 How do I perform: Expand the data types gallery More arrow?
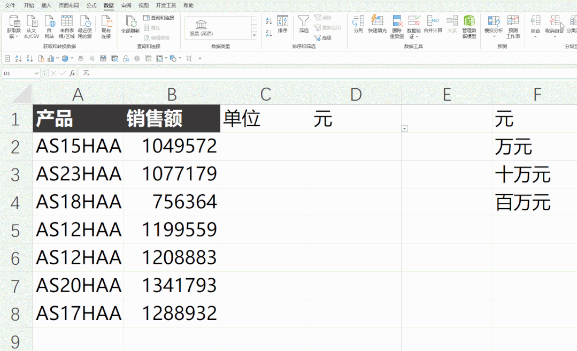(x=254, y=35)
